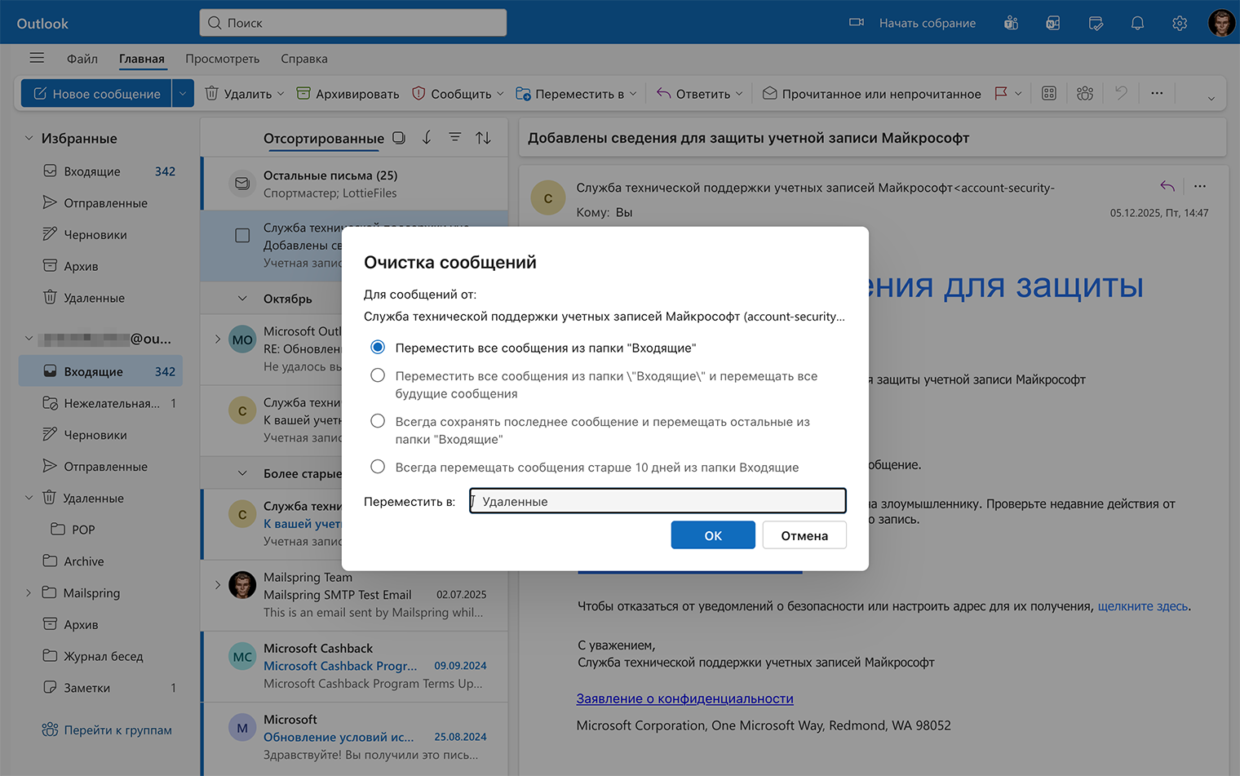The image size is (1240, 776).
Task: Open Outlook settings gear
Action: 1179,22
